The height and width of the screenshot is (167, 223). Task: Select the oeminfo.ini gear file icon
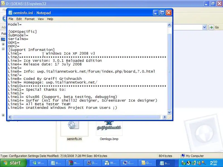coord(73,125)
